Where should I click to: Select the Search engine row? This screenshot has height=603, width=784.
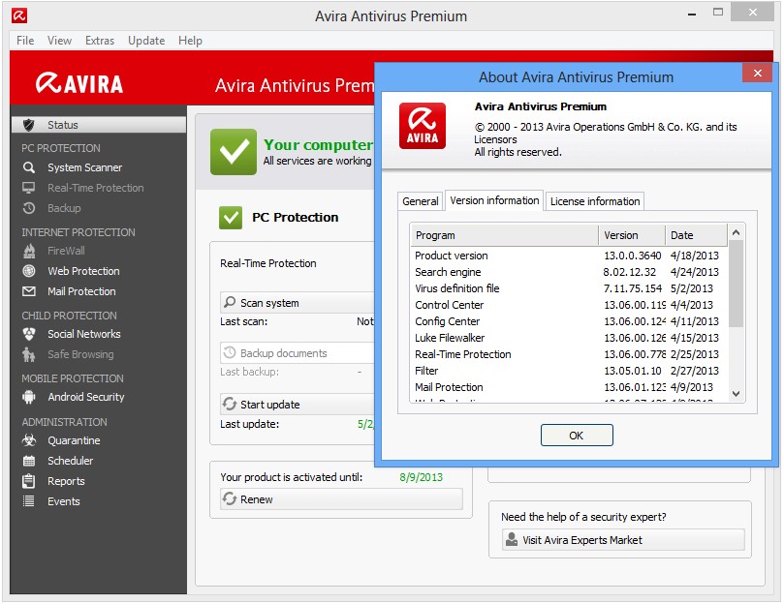point(567,272)
